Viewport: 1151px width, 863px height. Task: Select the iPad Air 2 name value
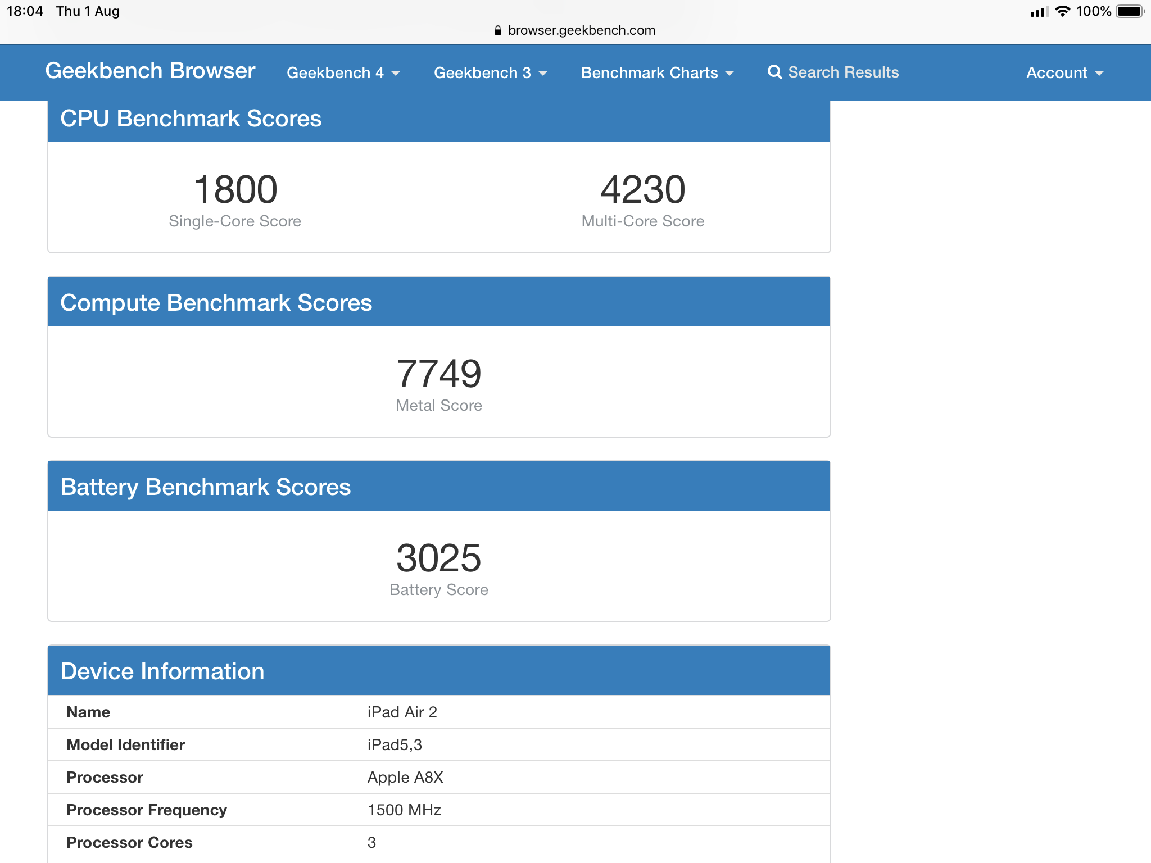tap(402, 712)
